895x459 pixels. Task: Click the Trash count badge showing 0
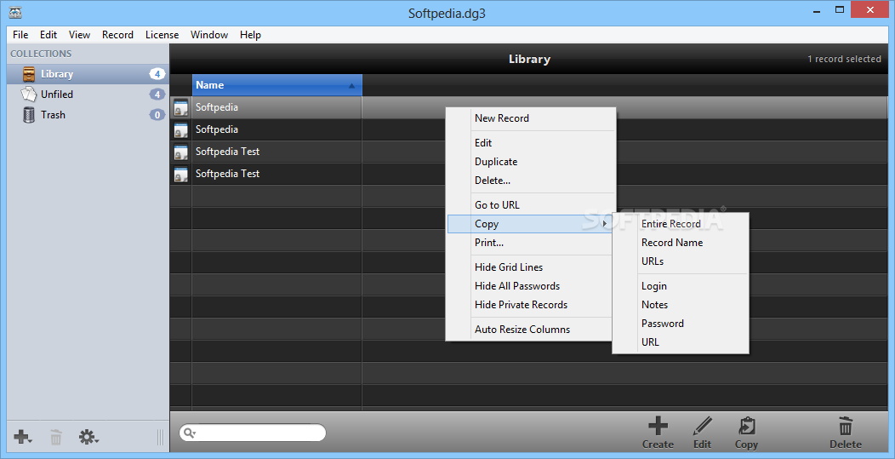(x=157, y=115)
